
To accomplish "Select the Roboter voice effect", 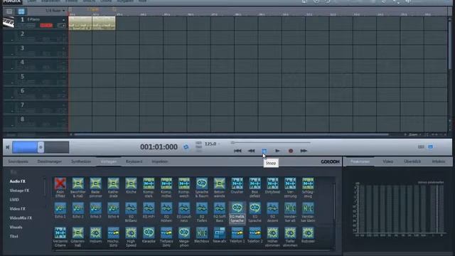I will click(308, 233).
